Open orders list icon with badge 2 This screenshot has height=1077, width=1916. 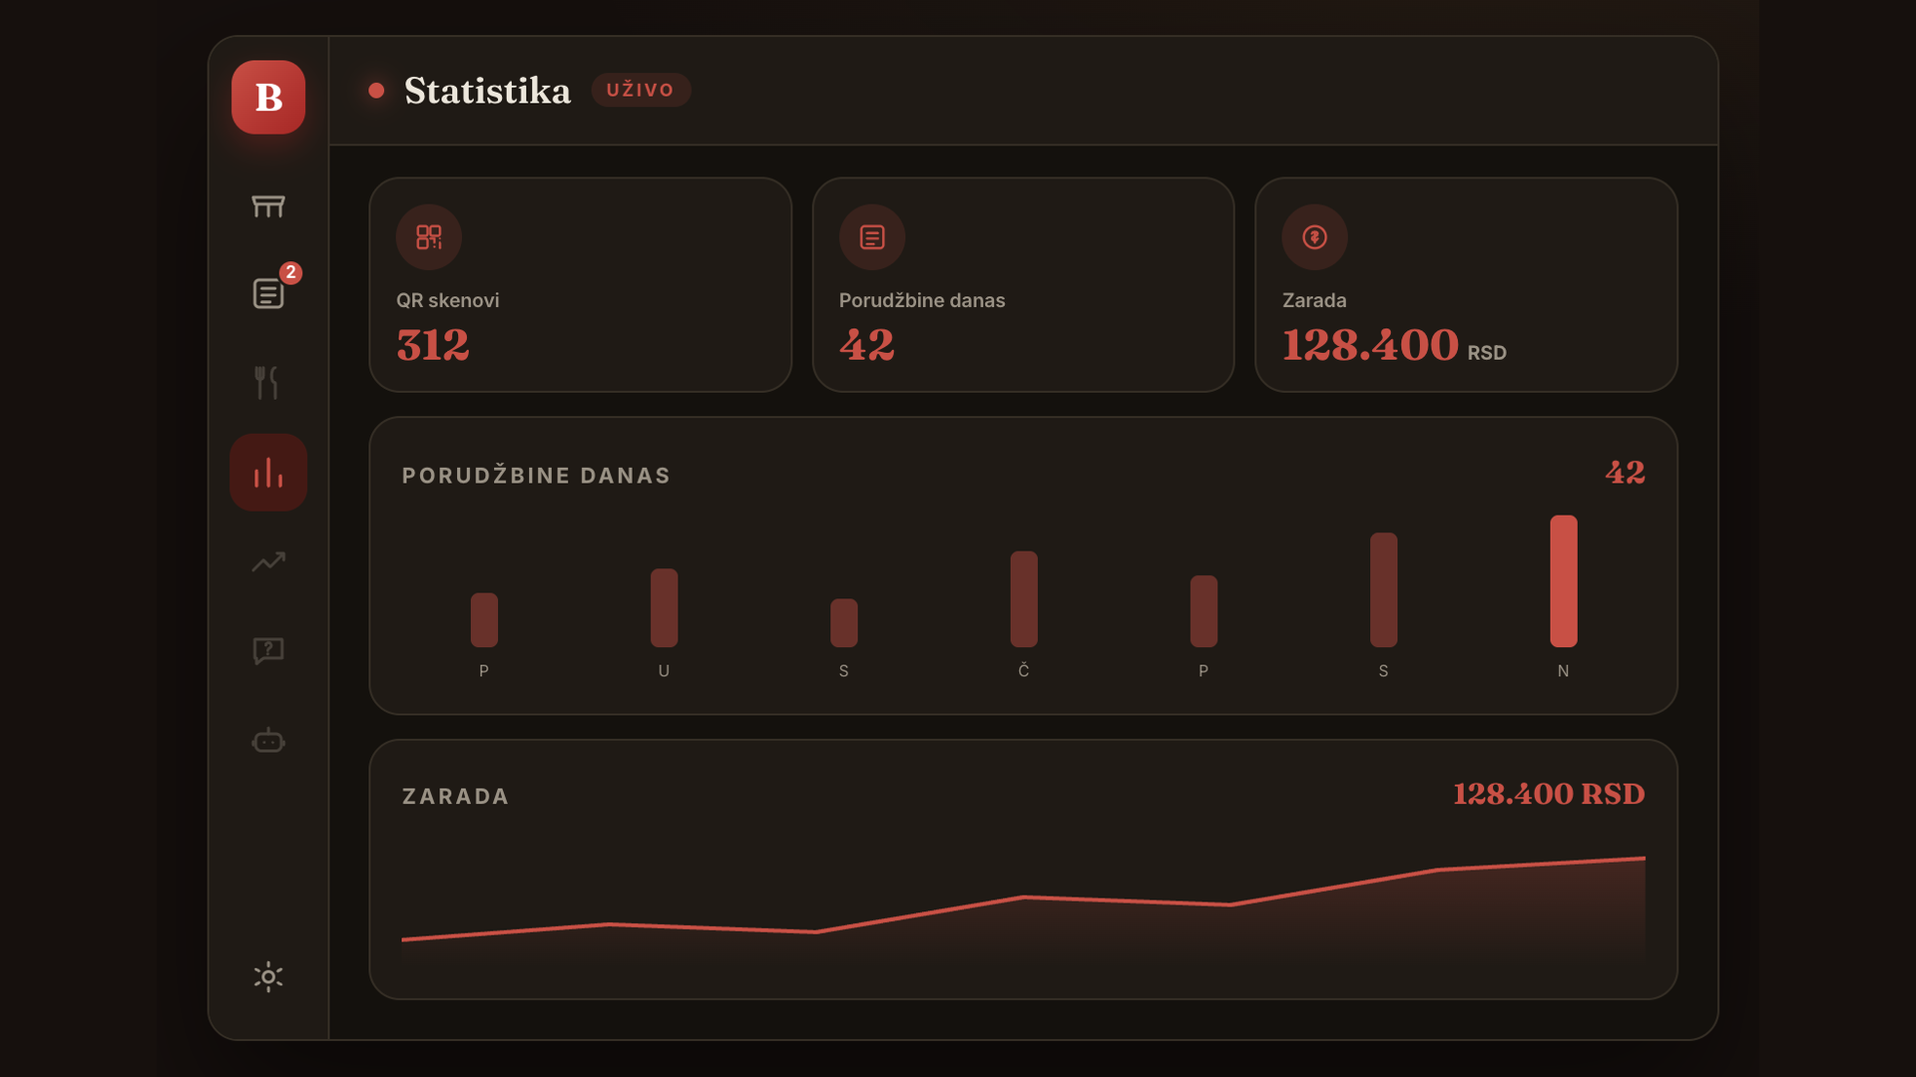click(268, 293)
